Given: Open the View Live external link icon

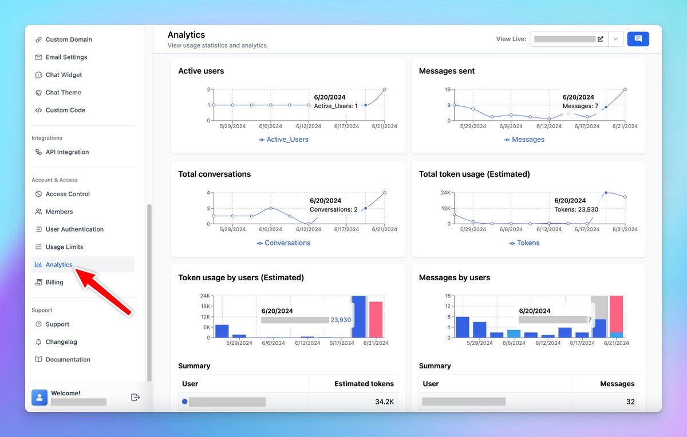Looking at the screenshot, I should [x=600, y=39].
